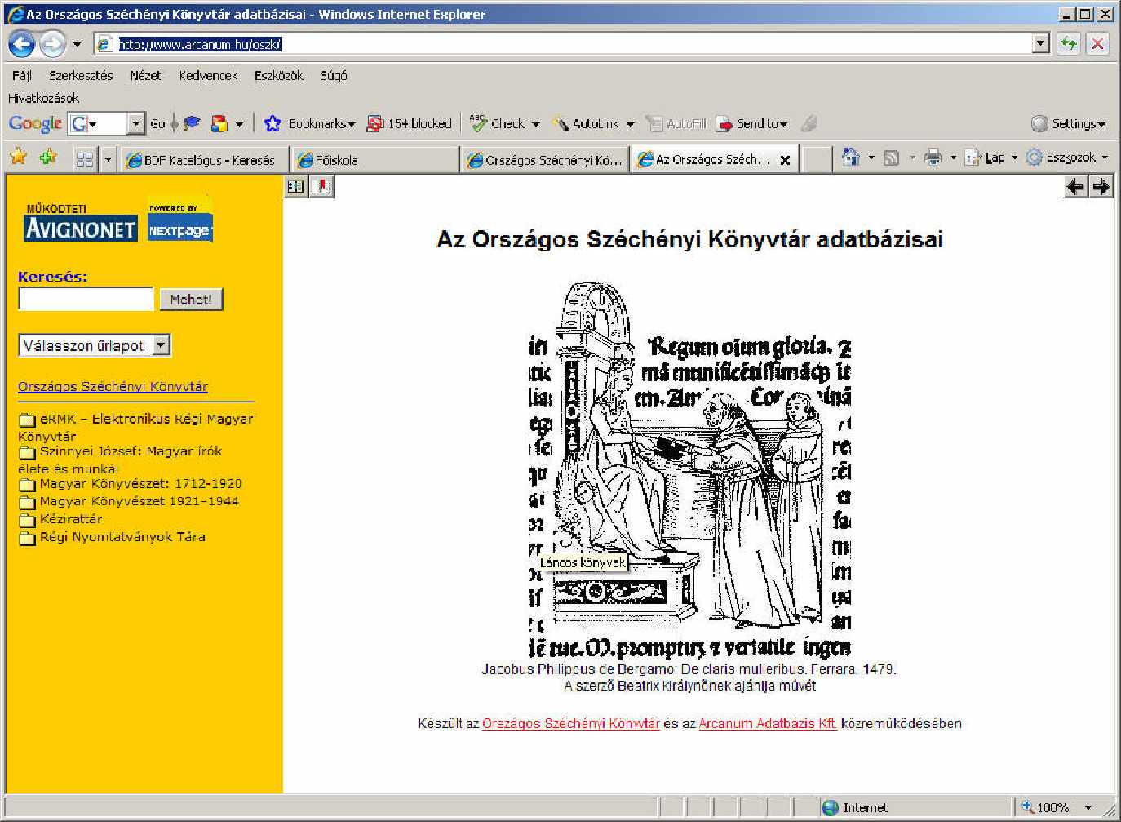Viewport: 1121px width, 822px height.
Task: Click the Go button on Google toolbar
Action: [157, 123]
